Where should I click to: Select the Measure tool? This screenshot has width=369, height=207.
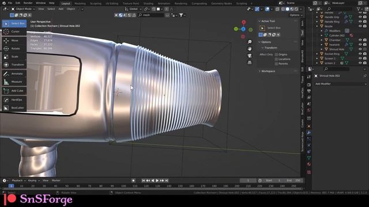(14, 82)
